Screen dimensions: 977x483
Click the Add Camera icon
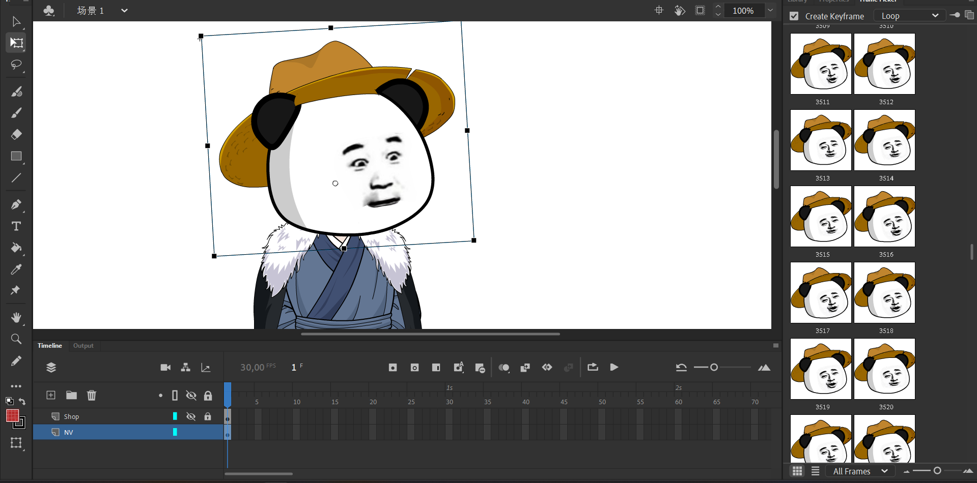coord(165,368)
